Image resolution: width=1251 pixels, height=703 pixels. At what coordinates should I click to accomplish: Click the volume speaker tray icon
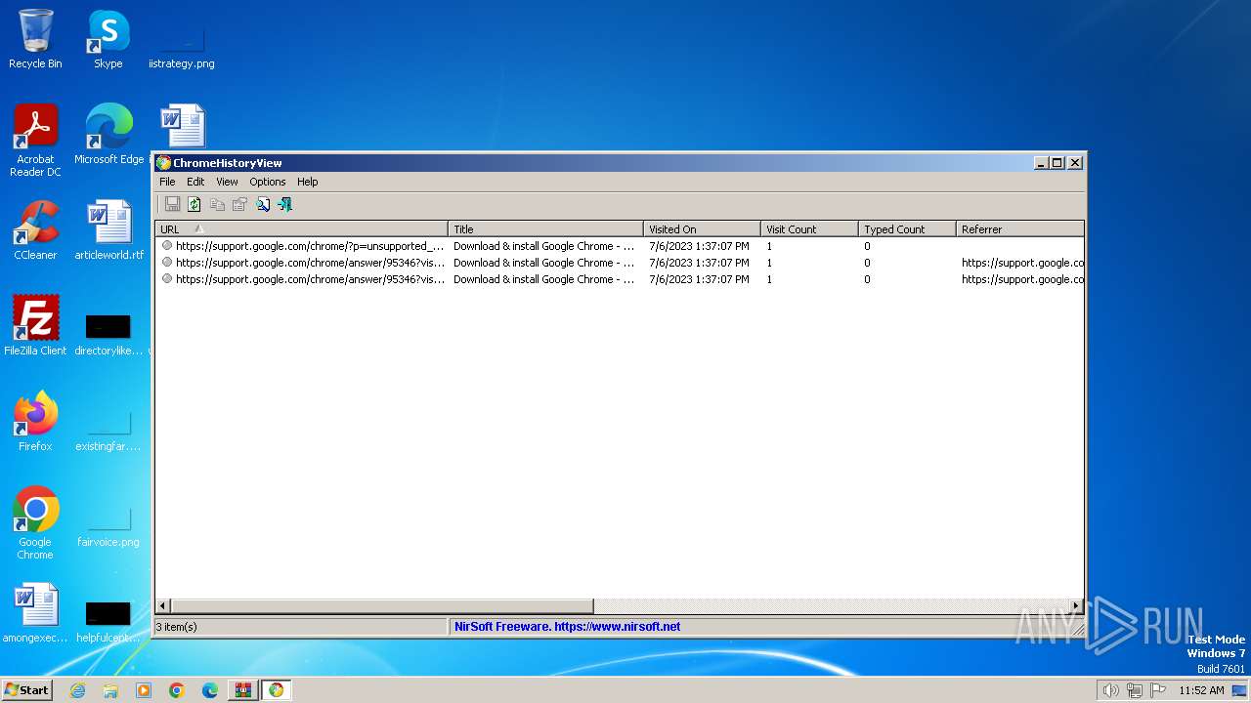[x=1110, y=690]
